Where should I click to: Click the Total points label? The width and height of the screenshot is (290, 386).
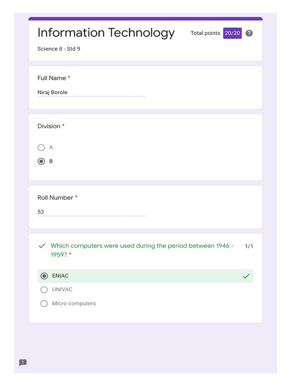205,33
